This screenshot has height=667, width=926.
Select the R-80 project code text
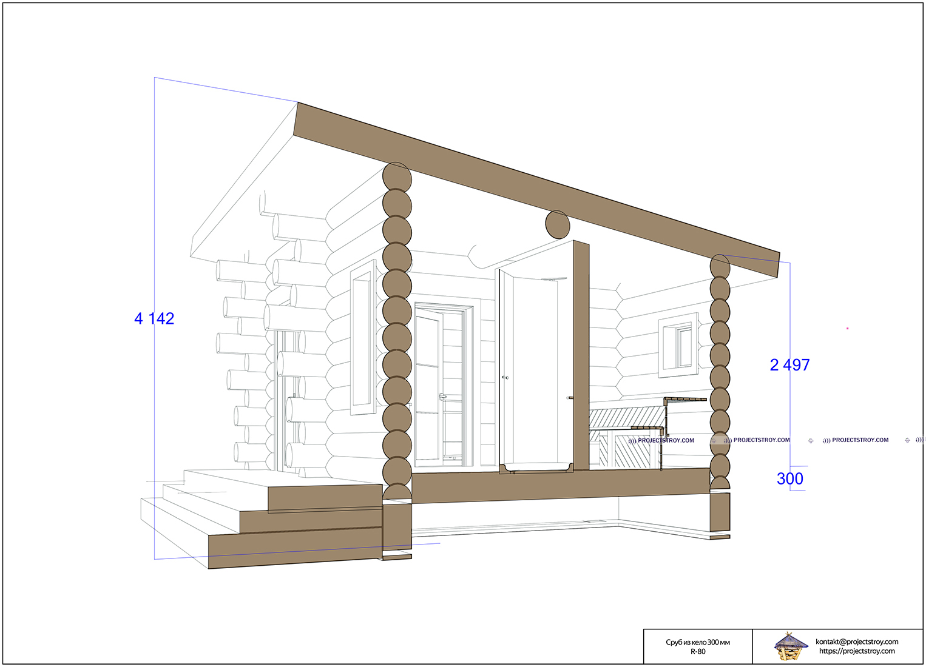[x=697, y=652]
